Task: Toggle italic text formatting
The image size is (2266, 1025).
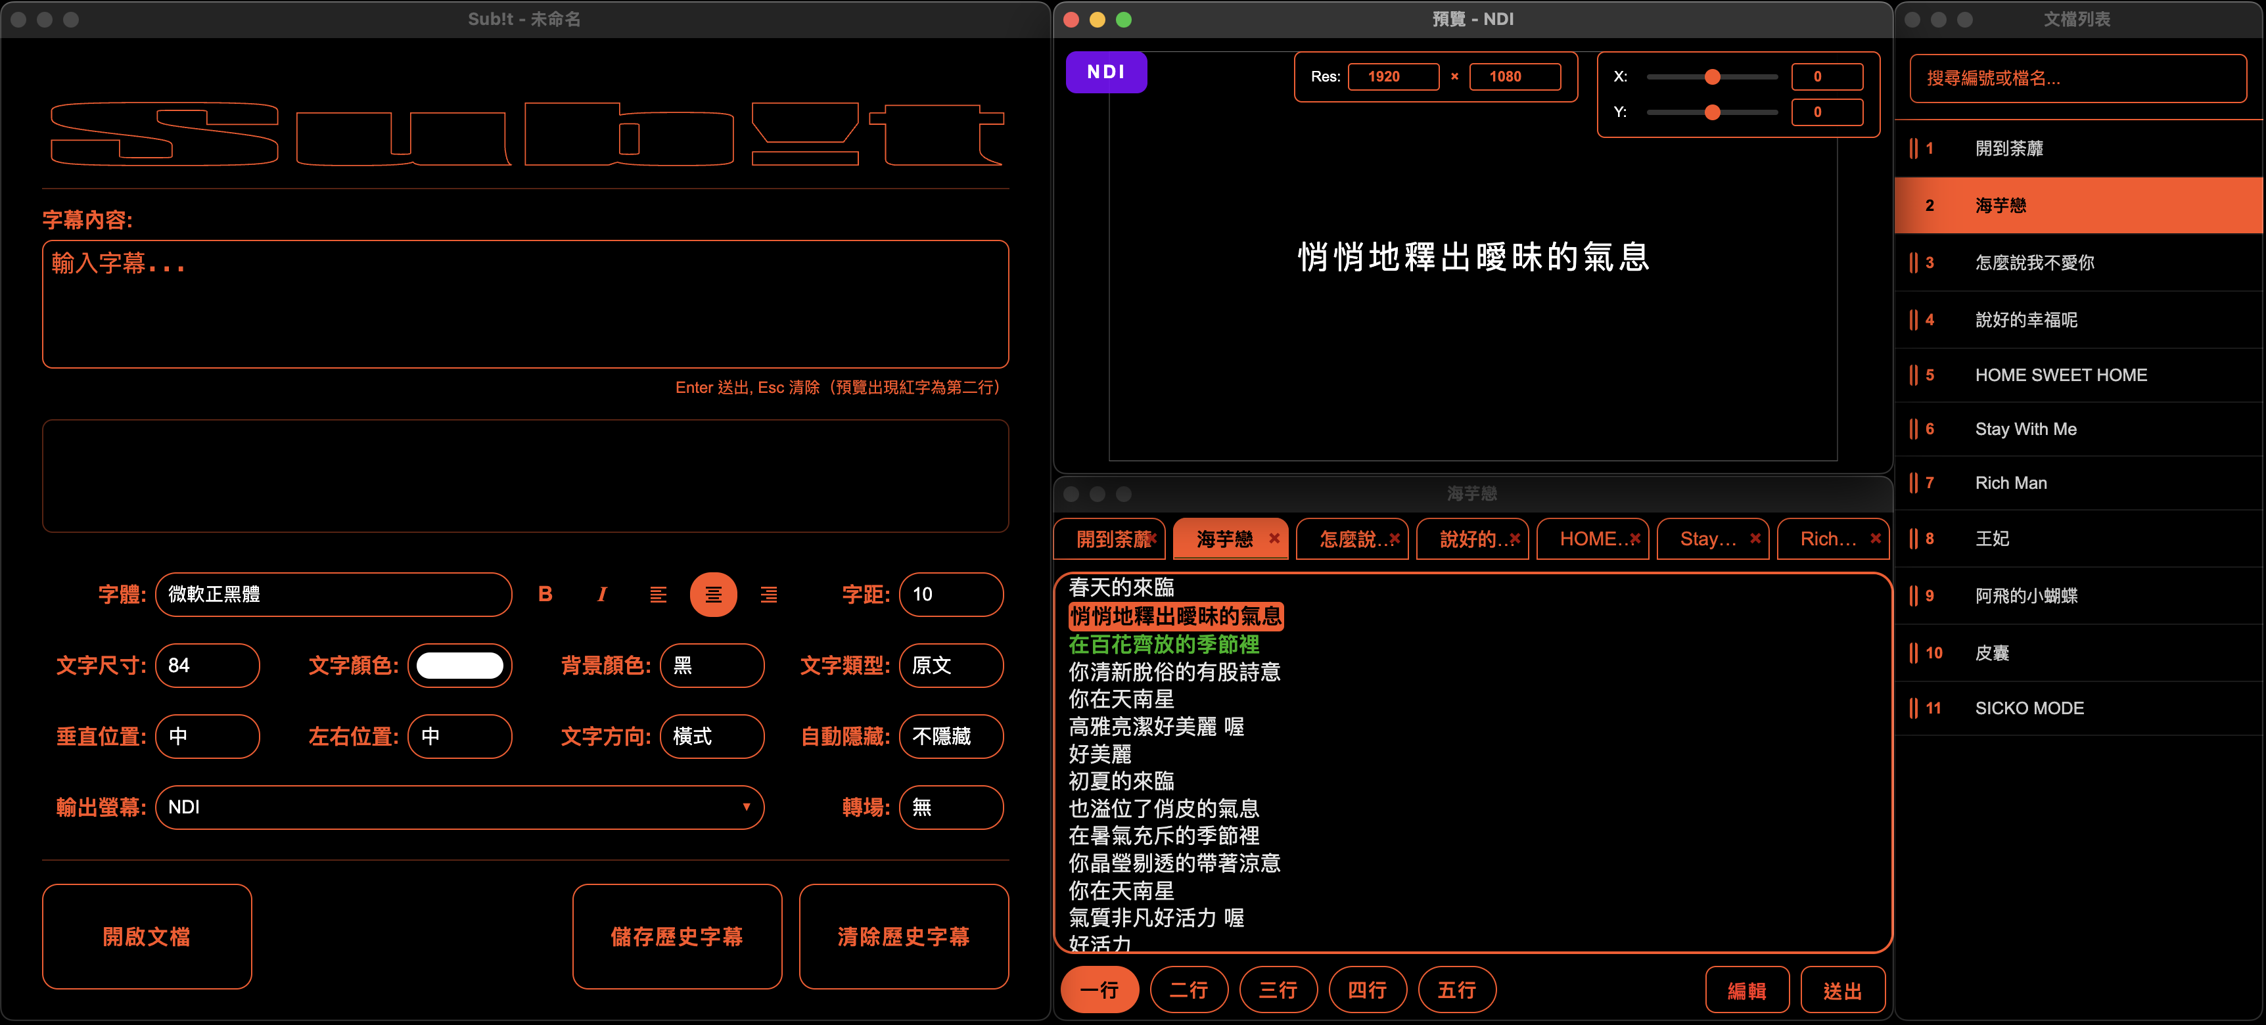Action: (602, 594)
